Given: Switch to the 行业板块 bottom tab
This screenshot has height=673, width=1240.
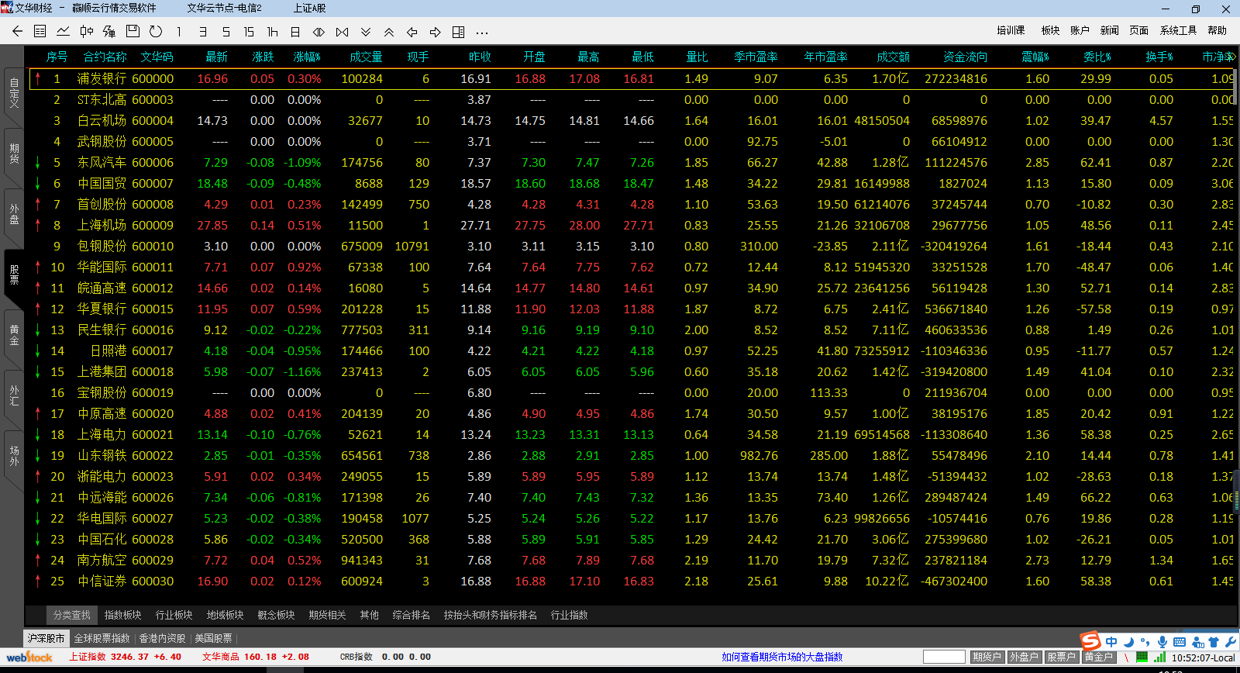Looking at the screenshot, I should pyautogui.click(x=174, y=615).
